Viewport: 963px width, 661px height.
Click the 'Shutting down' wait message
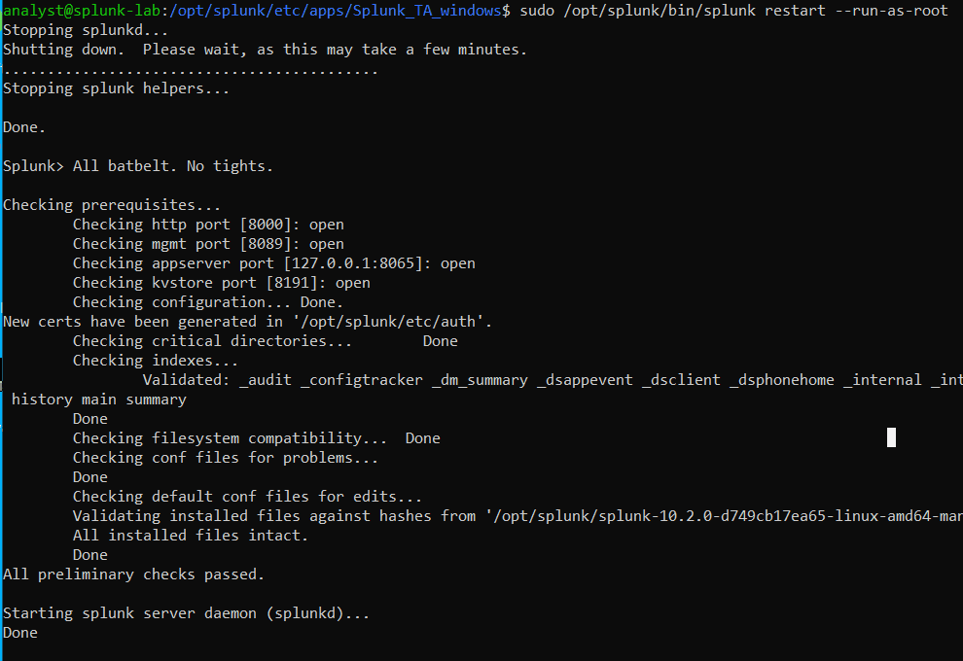(265, 49)
